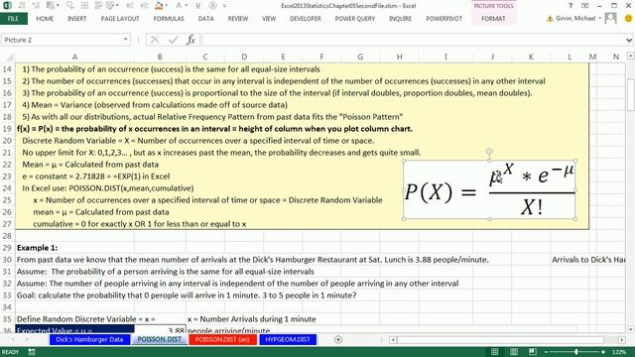Click horizontal scrollbar left arrow

click(x=393, y=339)
